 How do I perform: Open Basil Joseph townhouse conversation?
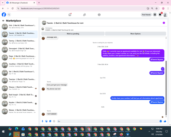[19, 96]
